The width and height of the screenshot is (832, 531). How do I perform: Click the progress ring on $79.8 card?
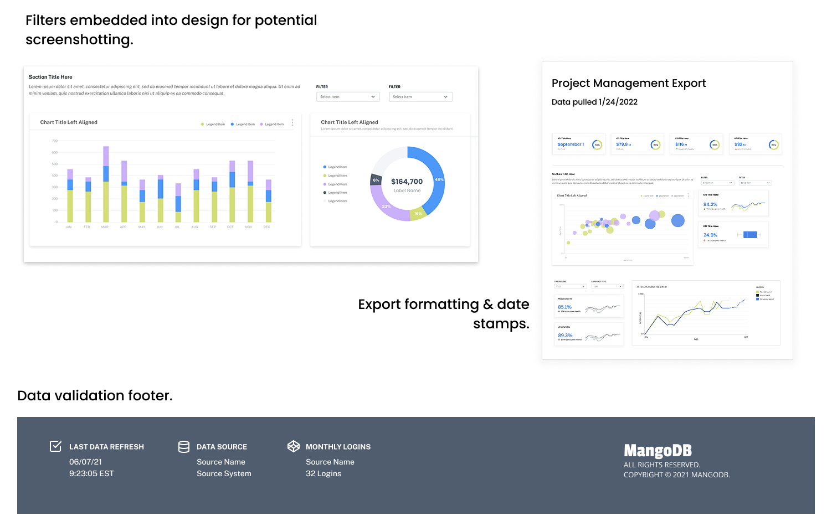click(x=656, y=145)
